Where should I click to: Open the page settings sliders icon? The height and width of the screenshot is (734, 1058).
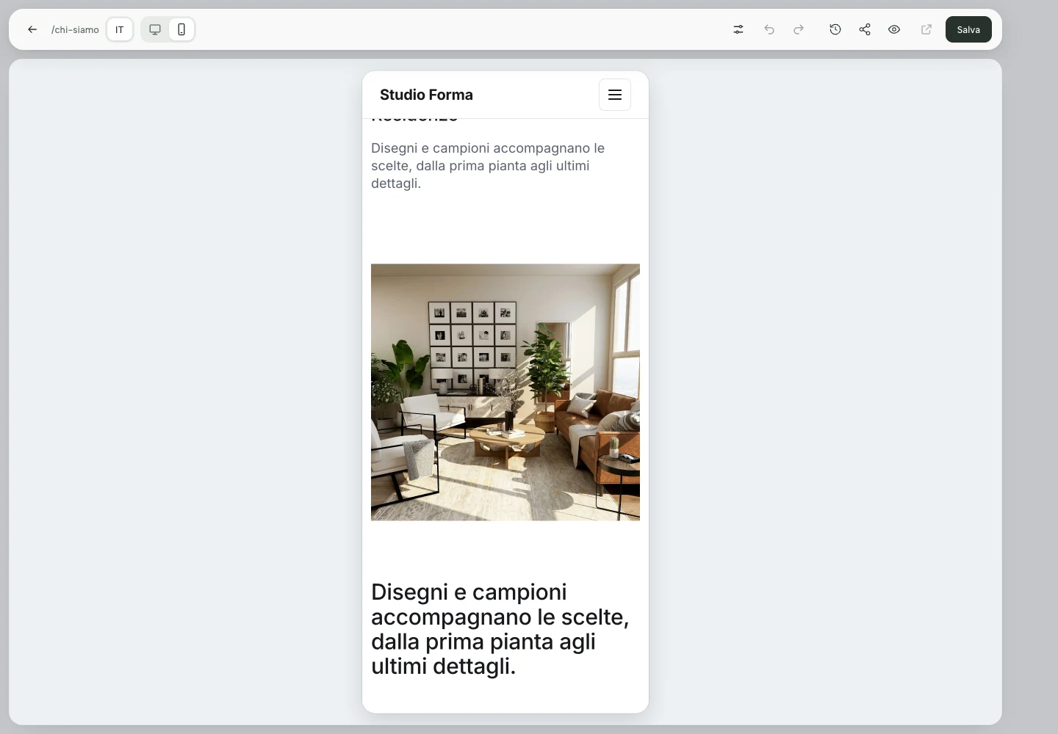click(x=738, y=29)
